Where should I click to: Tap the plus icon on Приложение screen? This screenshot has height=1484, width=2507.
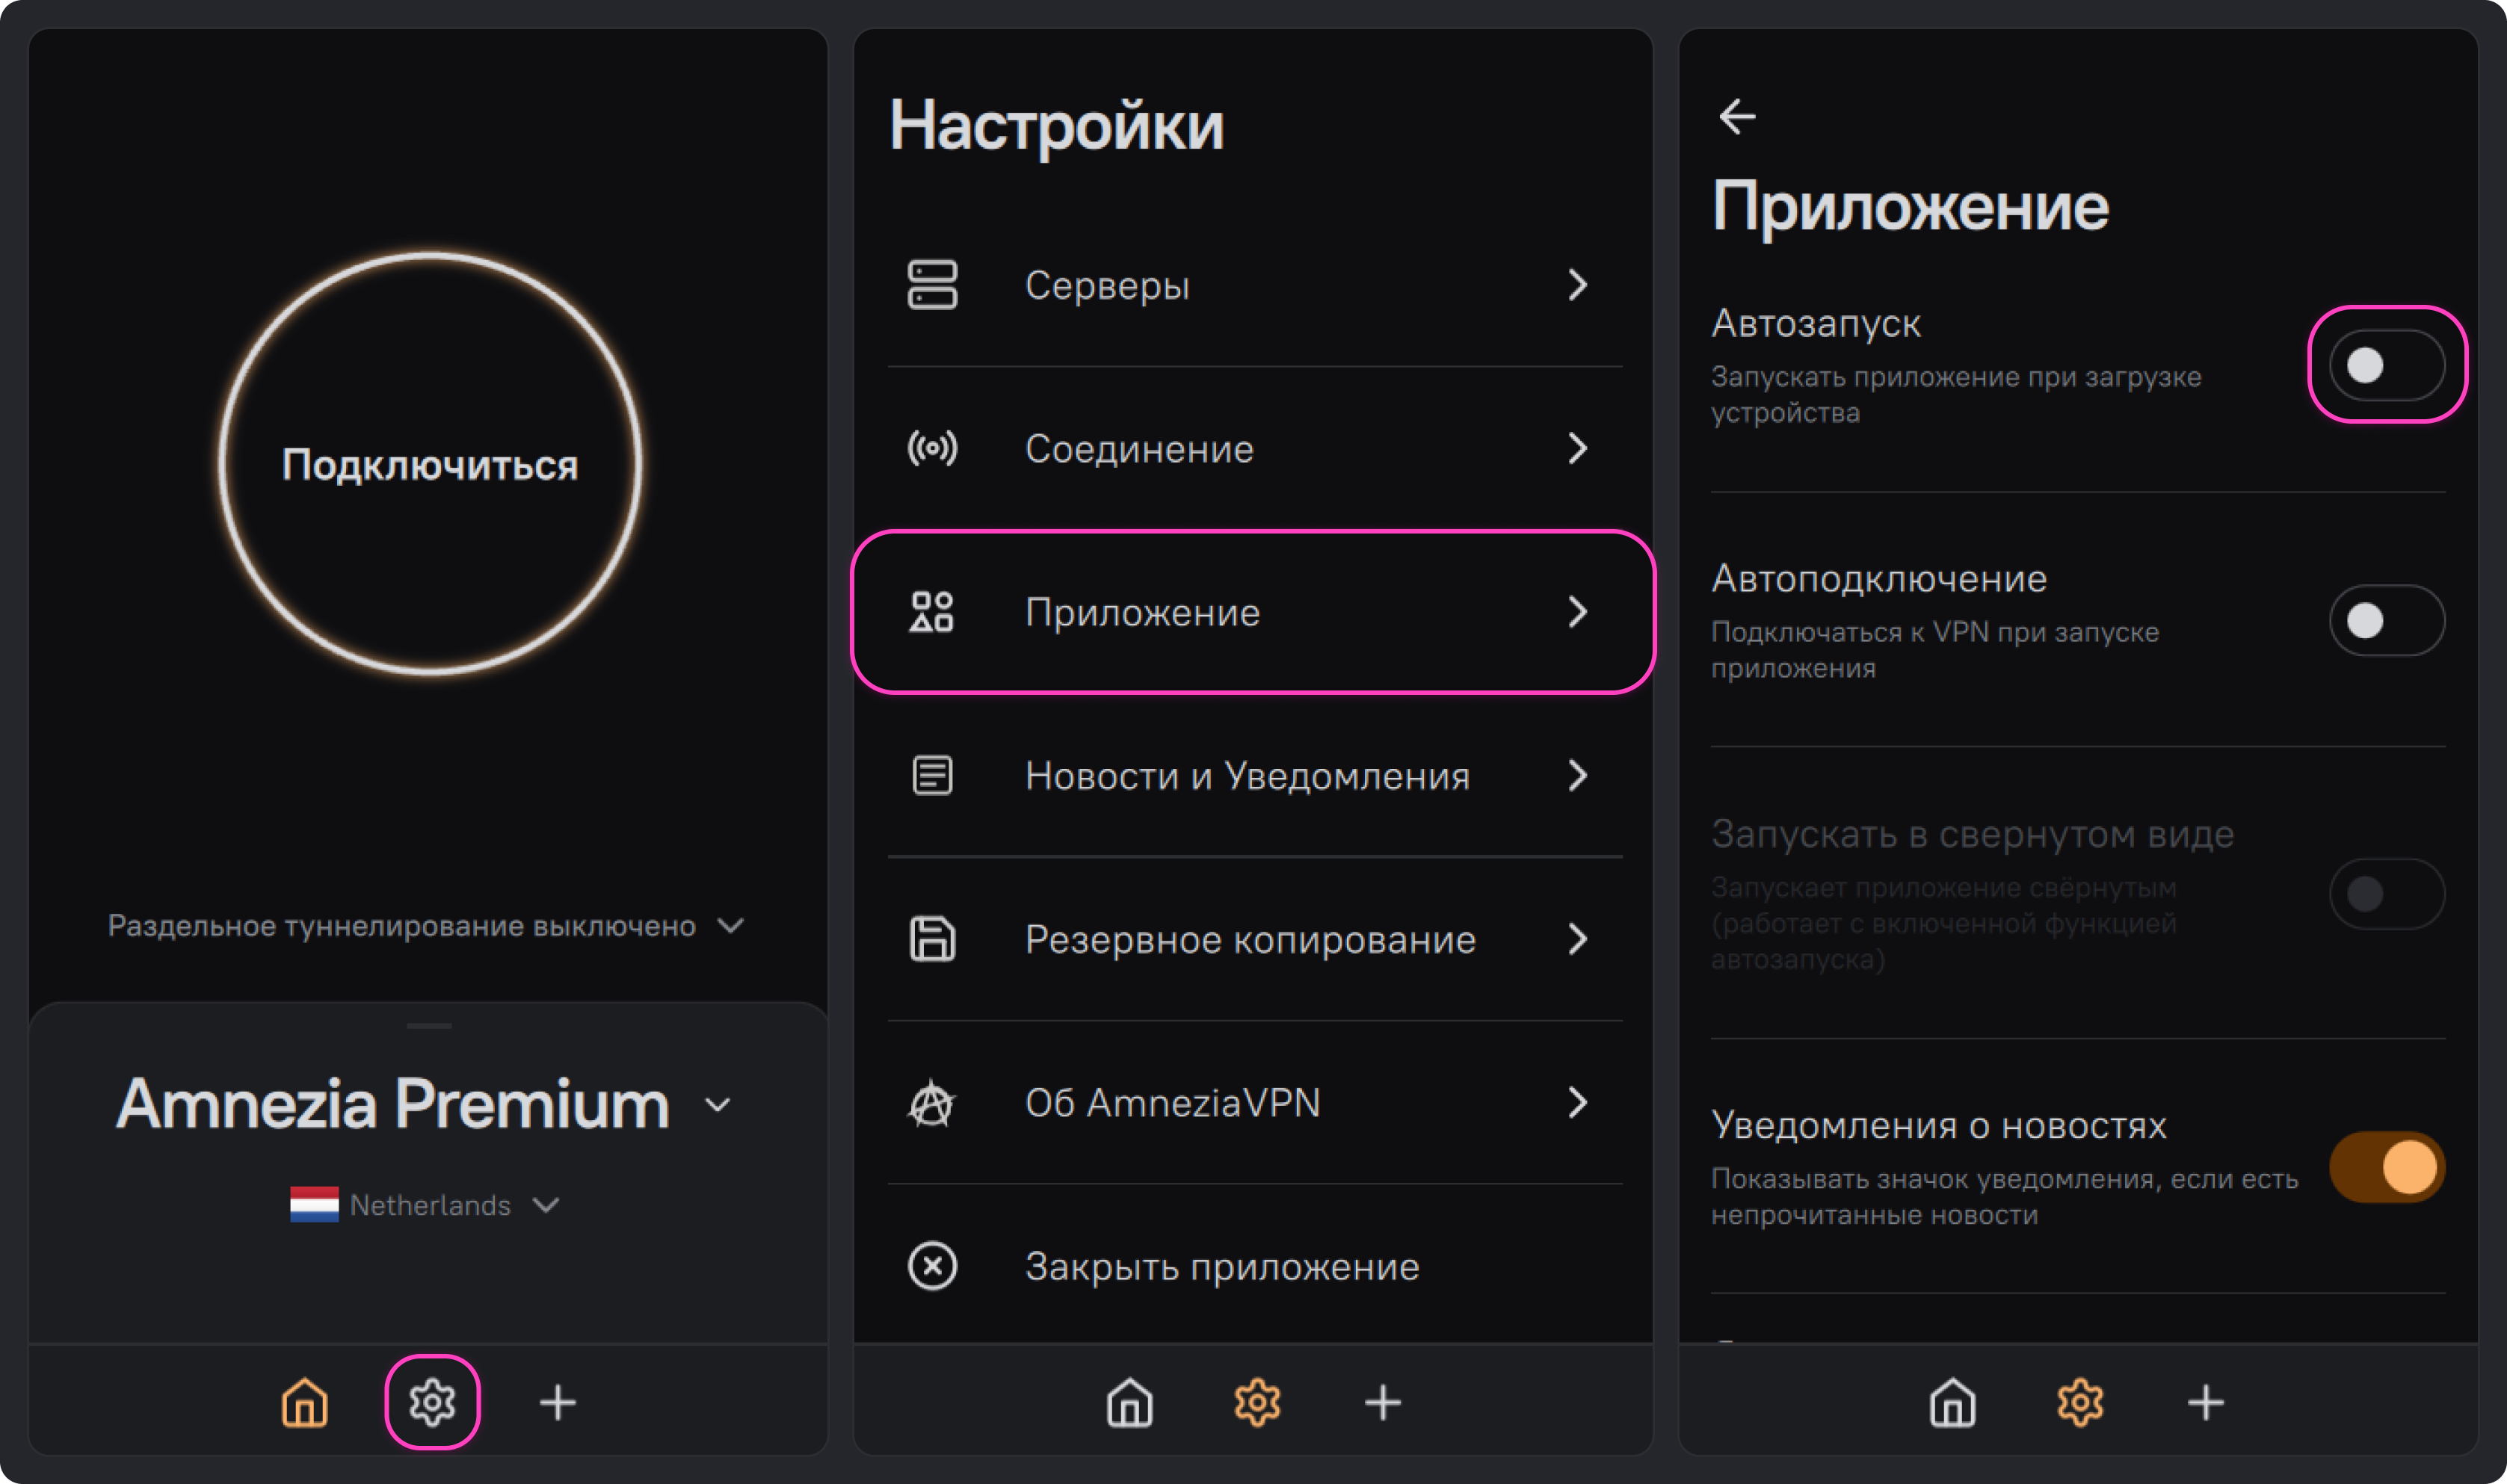[x=2206, y=1402]
